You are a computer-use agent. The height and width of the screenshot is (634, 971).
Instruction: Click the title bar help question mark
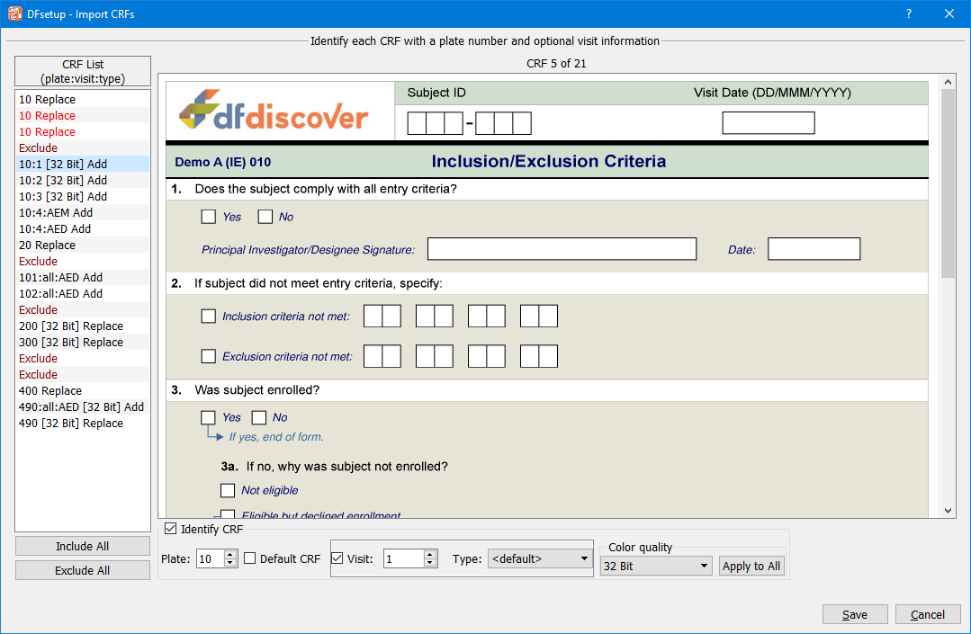point(908,13)
